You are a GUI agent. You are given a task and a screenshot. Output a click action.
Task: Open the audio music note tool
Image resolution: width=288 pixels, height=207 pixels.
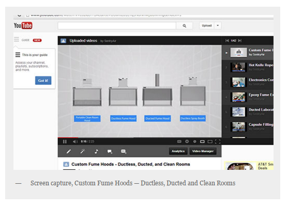coord(96,151)
